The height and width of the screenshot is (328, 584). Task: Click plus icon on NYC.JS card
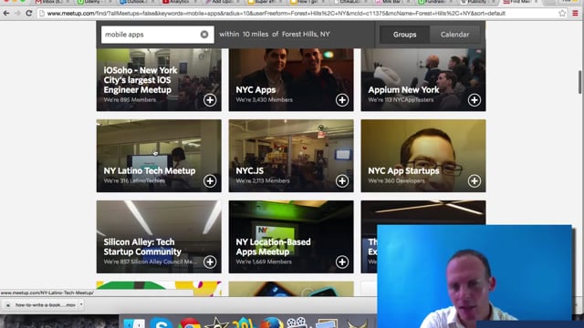click(x=342, y=180)
